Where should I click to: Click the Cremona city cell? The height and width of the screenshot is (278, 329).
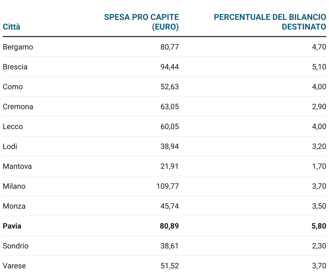(x=18, y=106)
